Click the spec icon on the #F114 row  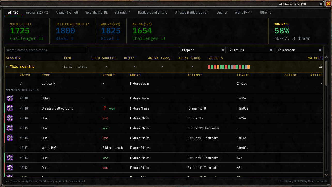10,138
